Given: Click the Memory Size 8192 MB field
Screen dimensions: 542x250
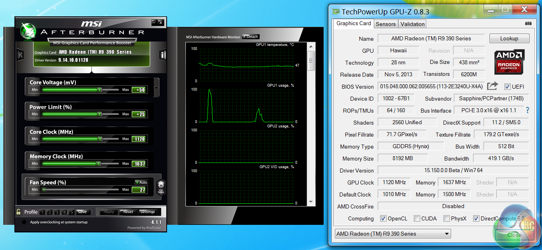Looking at the screenshot, I should click(403, 159).
